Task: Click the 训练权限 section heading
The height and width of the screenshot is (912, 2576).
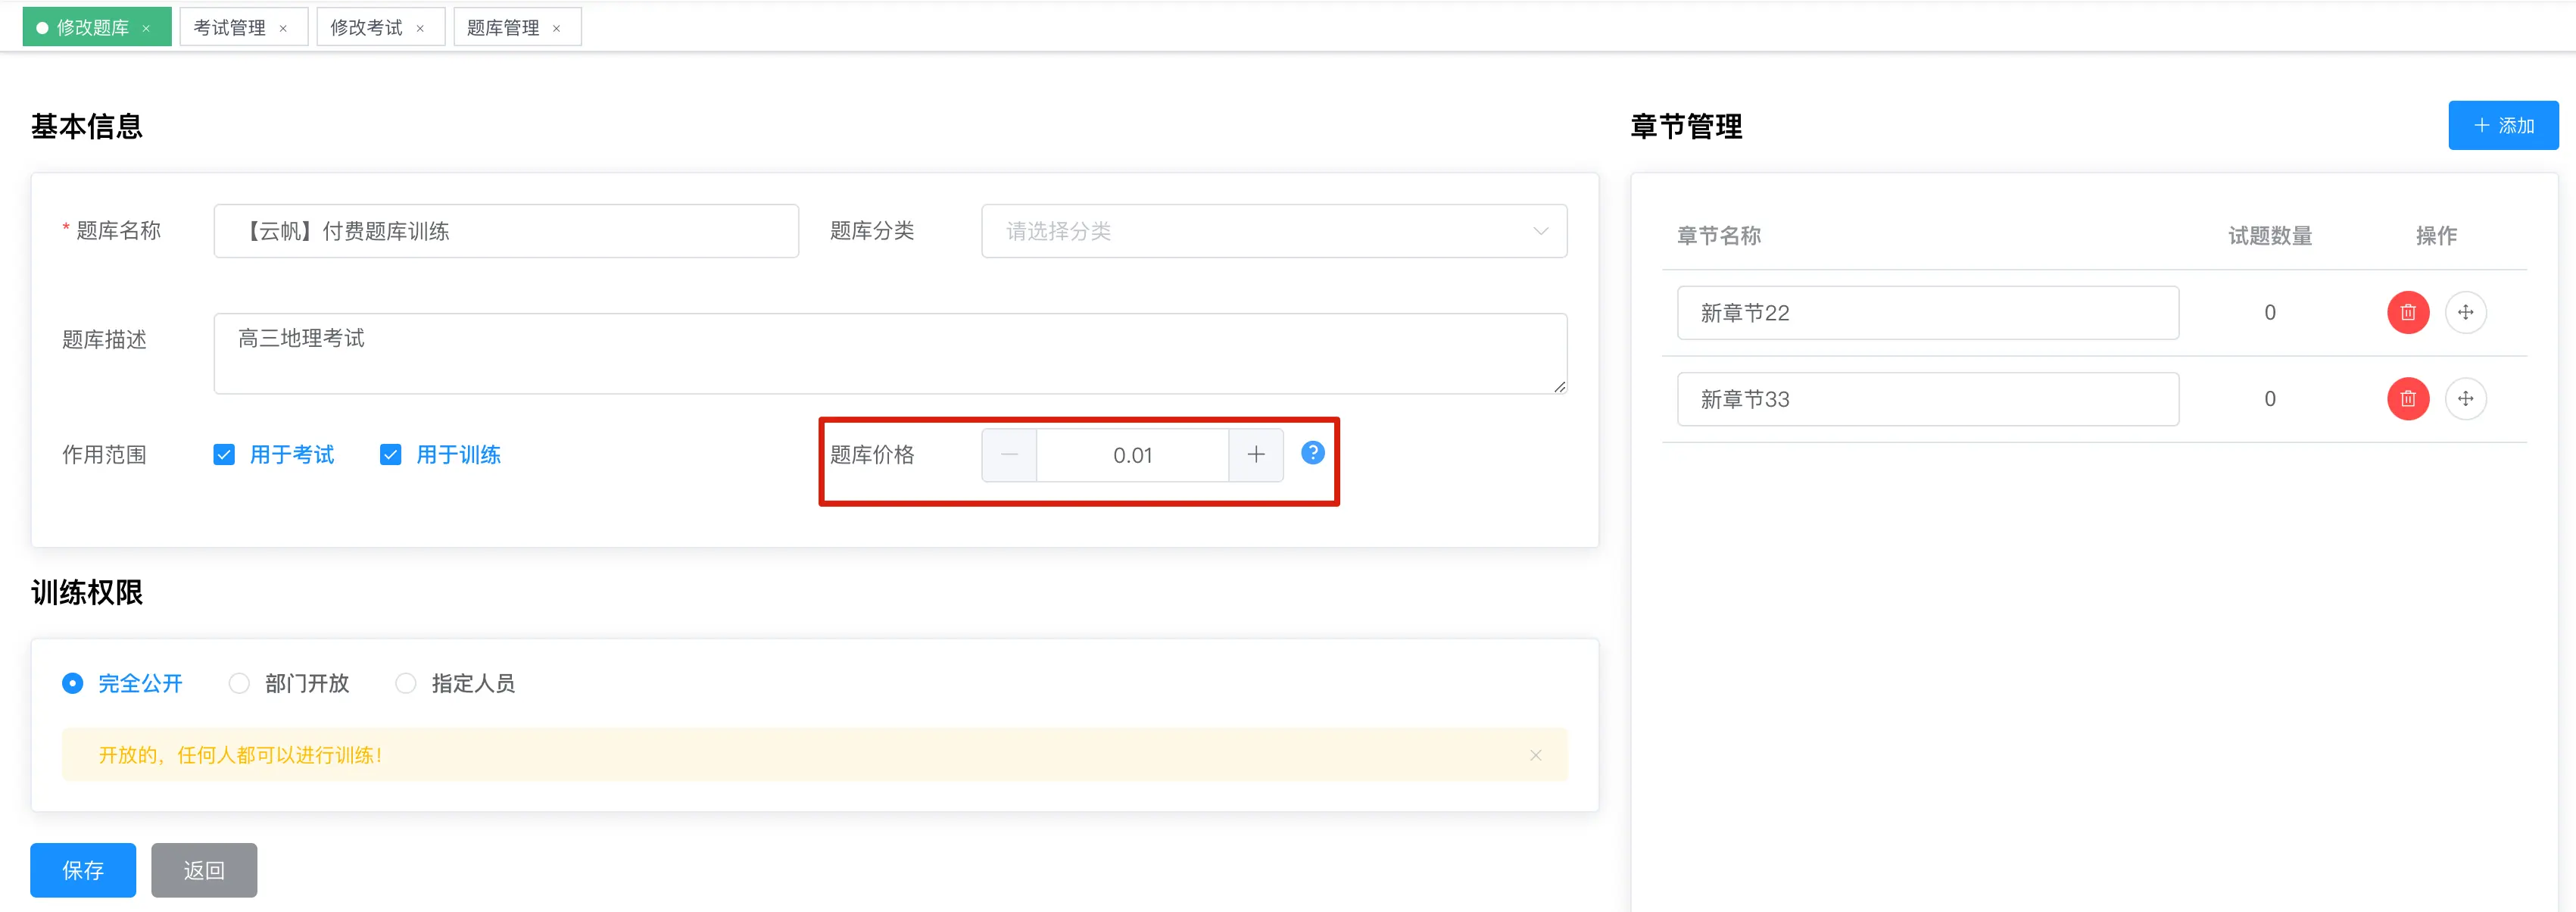Action: (x=86, y=592)
